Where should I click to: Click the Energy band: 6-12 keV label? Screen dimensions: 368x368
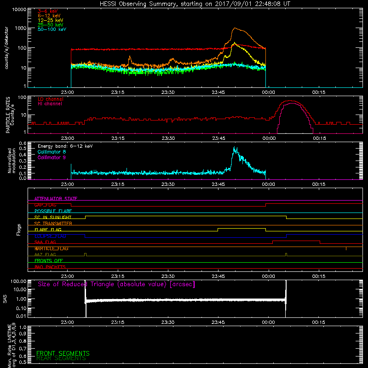(x=65, y=146)
